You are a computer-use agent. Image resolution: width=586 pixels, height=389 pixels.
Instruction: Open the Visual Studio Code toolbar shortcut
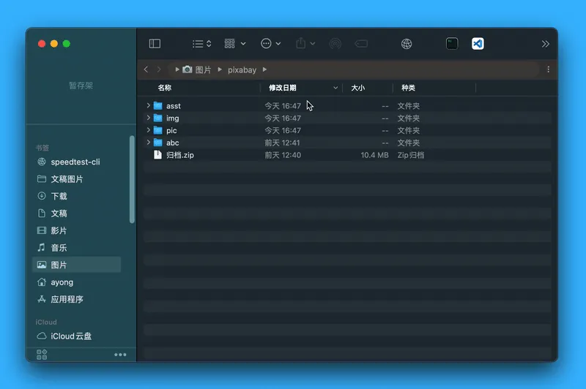478,44
